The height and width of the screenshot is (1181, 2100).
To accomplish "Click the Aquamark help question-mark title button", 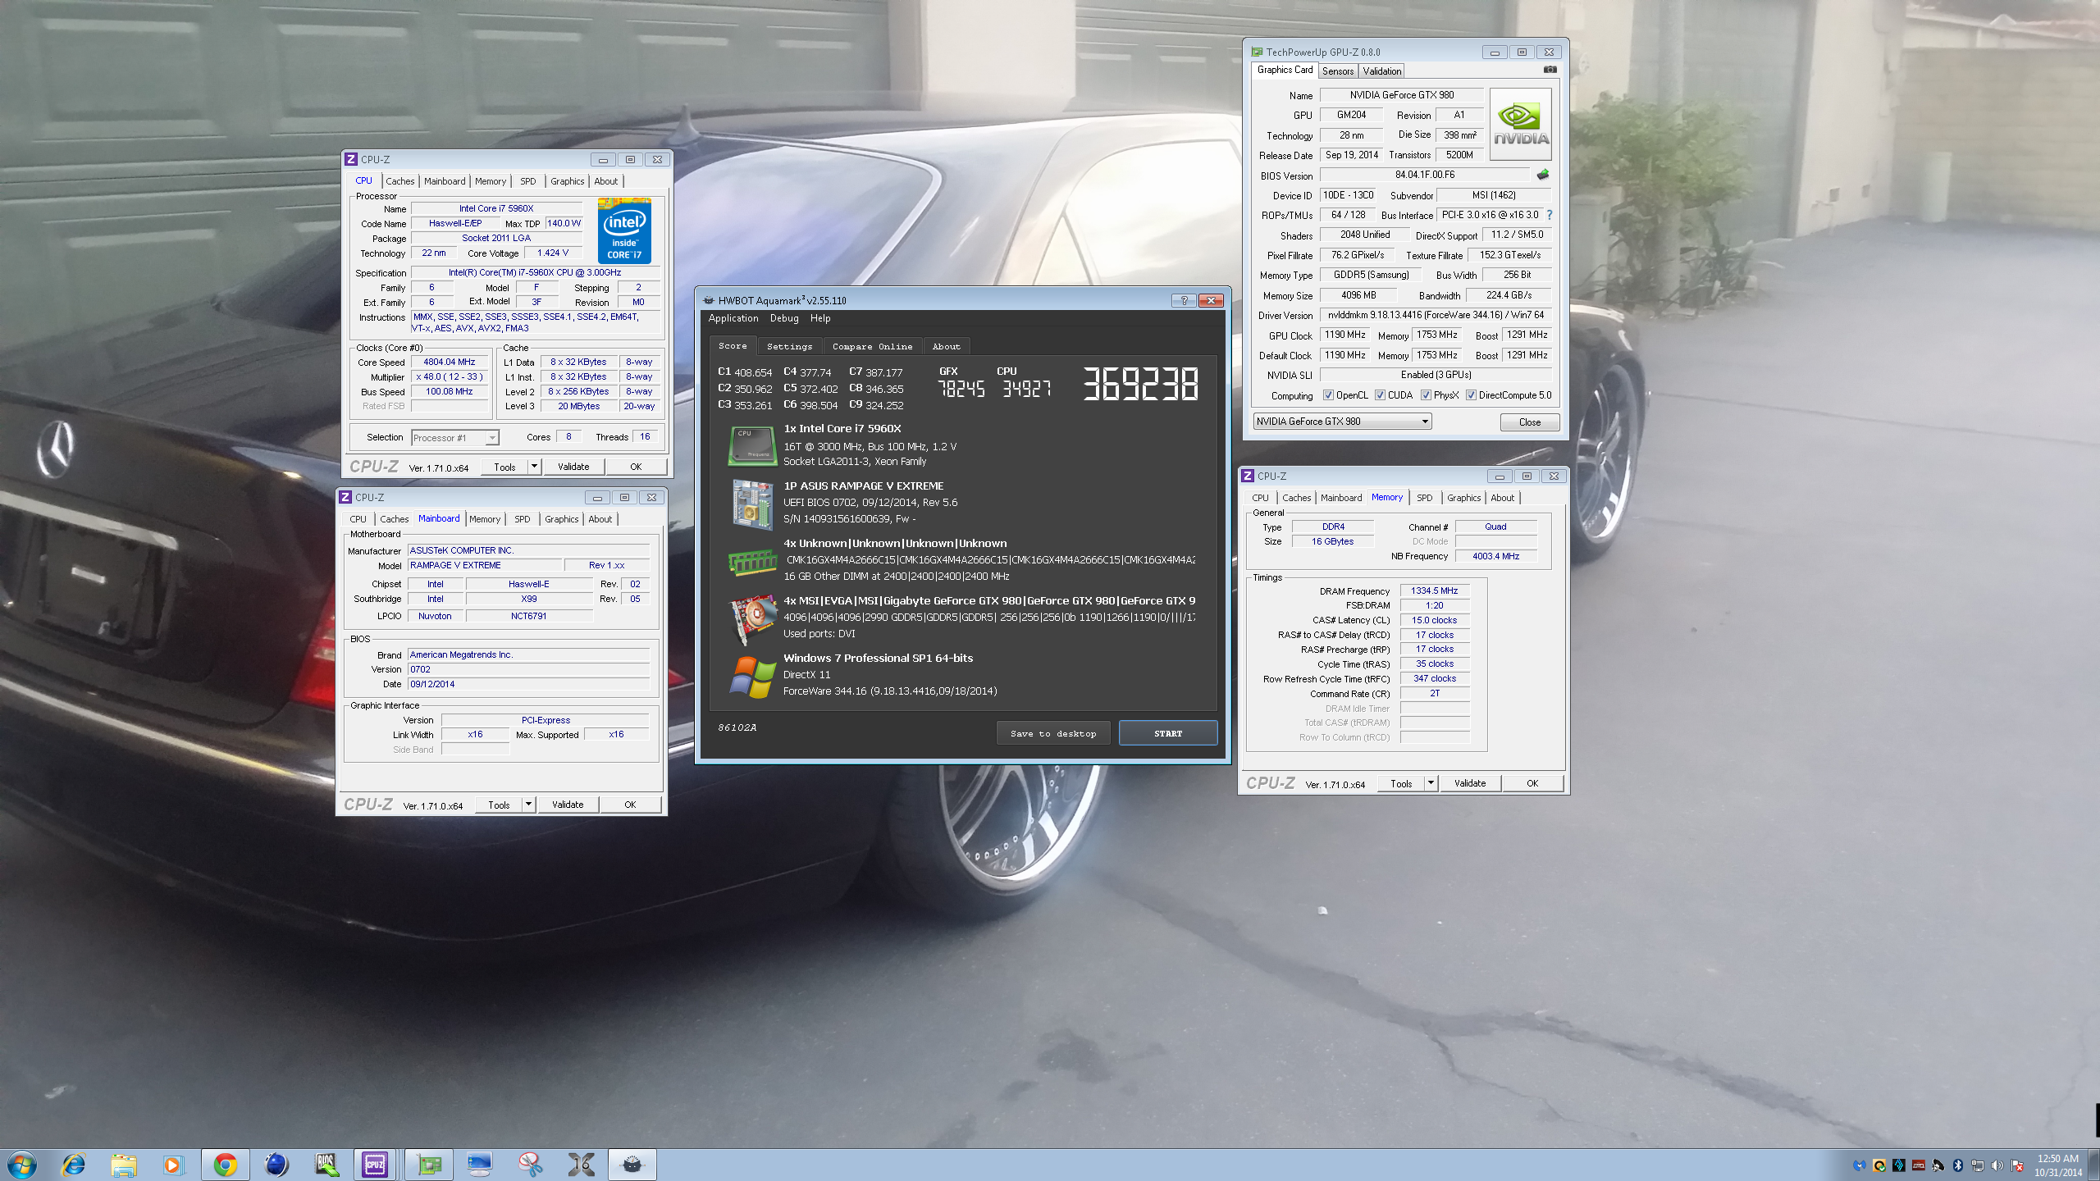I will [1184, 300].
